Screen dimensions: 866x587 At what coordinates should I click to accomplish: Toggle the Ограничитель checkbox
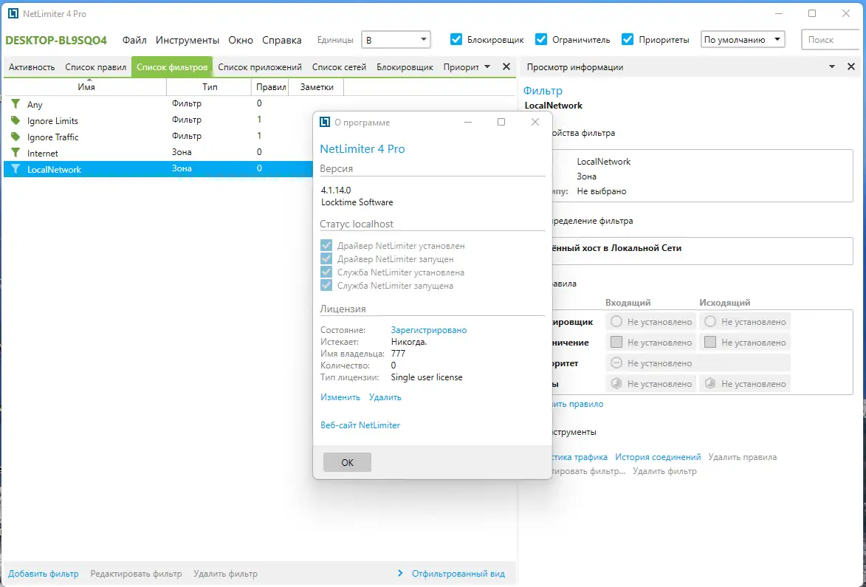pos(541,39)
